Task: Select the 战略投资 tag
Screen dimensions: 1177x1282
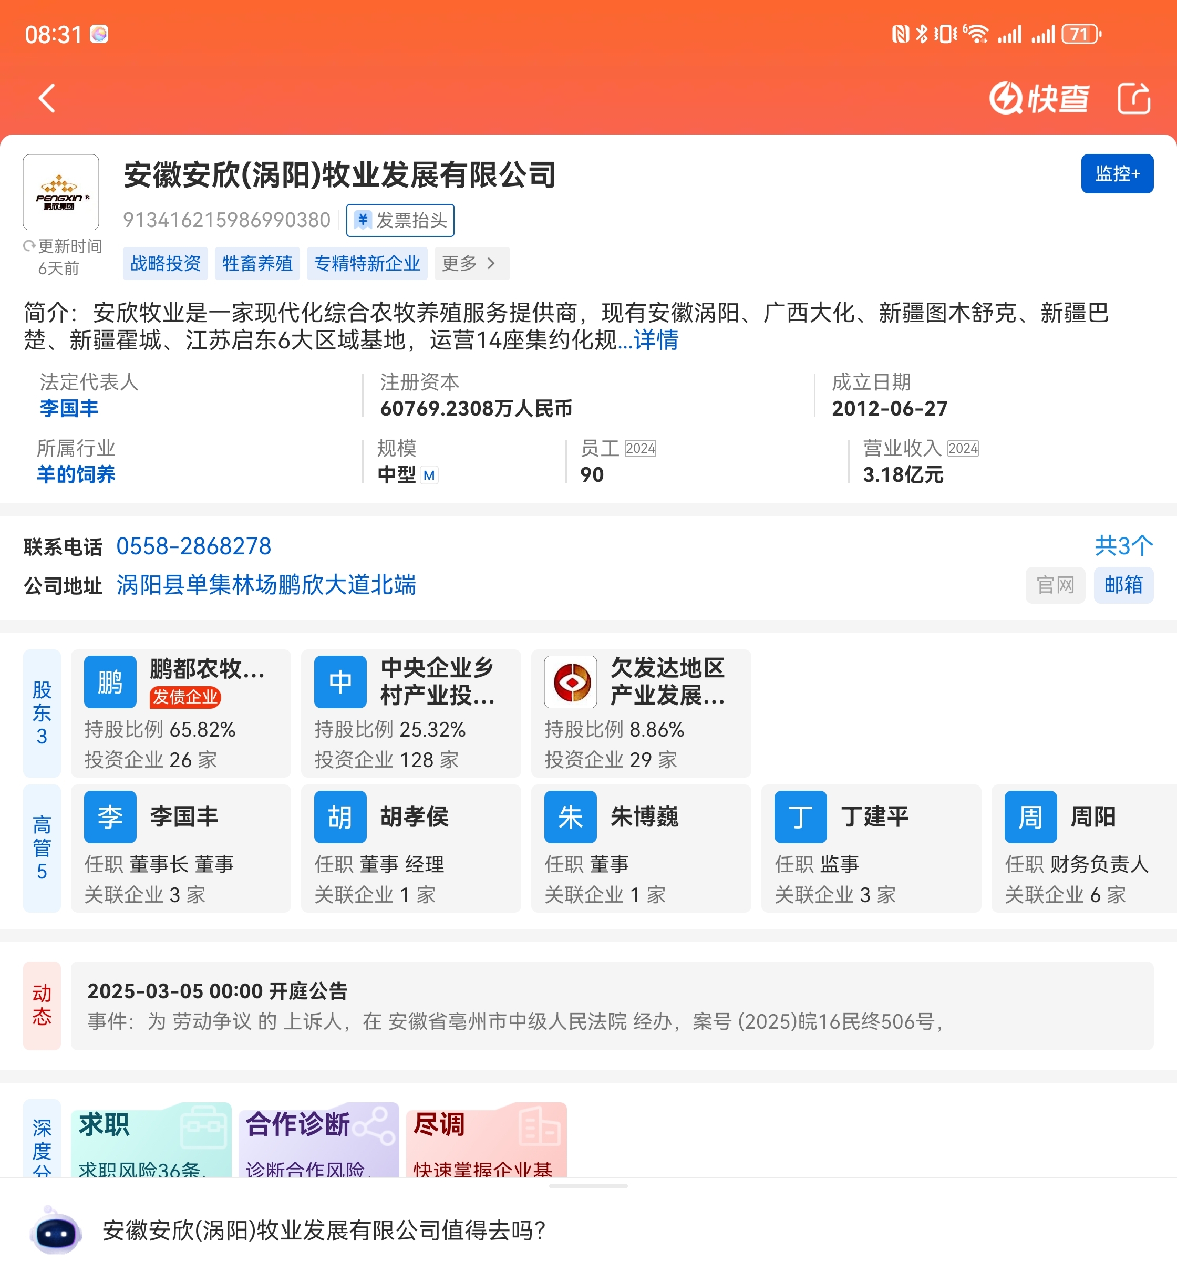Action: (x=166, y=264)
